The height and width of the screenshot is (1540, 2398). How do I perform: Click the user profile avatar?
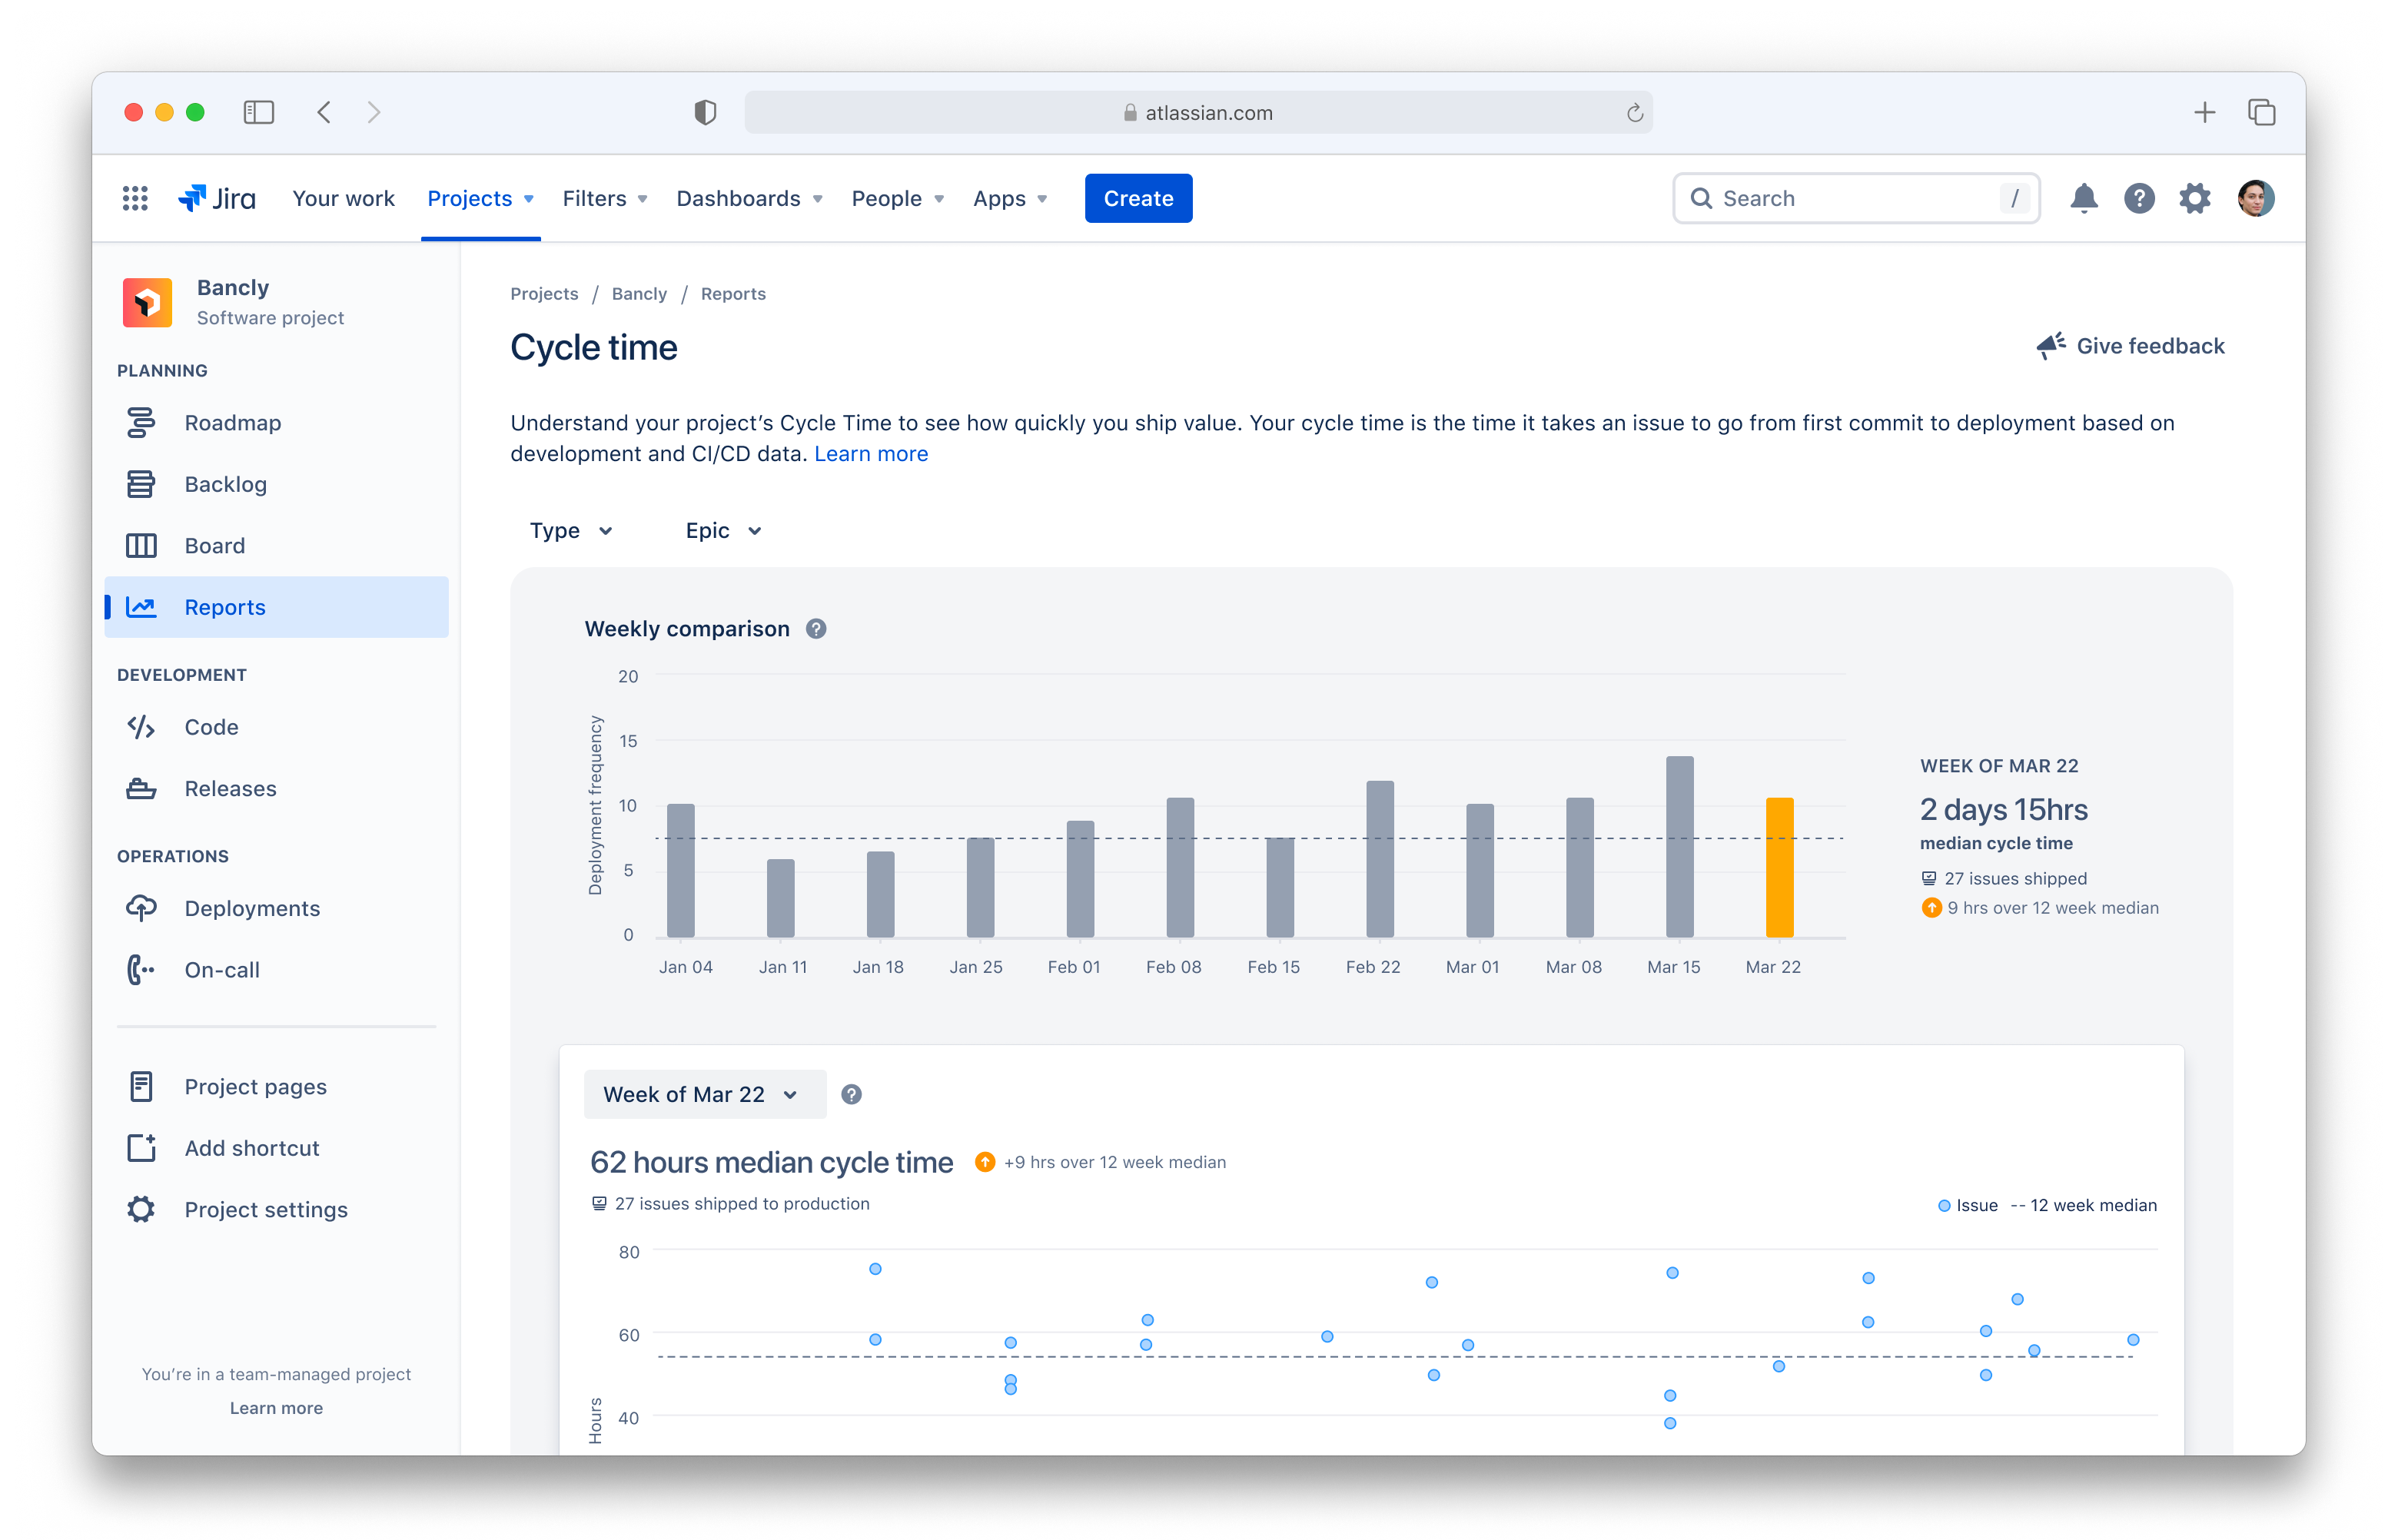[x=2256, y=198]
